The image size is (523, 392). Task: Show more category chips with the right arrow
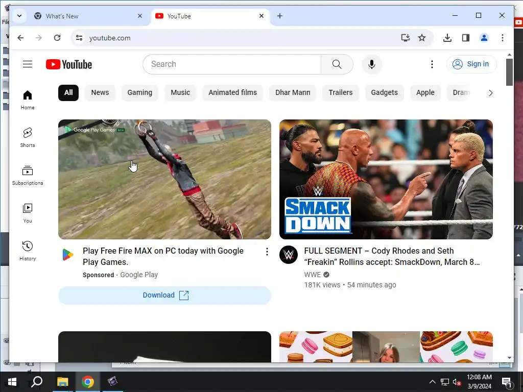[x=490, y=93]
